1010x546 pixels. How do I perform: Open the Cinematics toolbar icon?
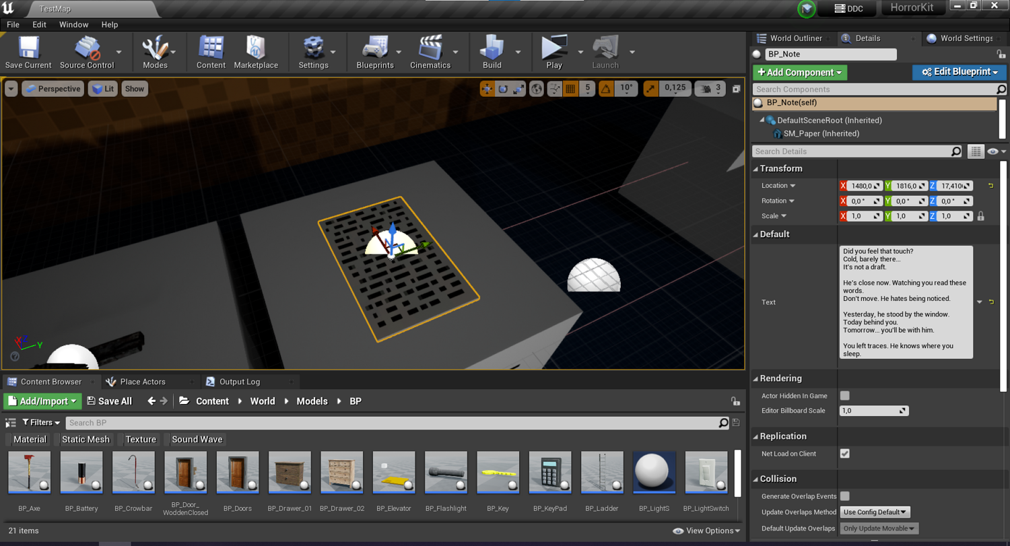pos(430,53)
